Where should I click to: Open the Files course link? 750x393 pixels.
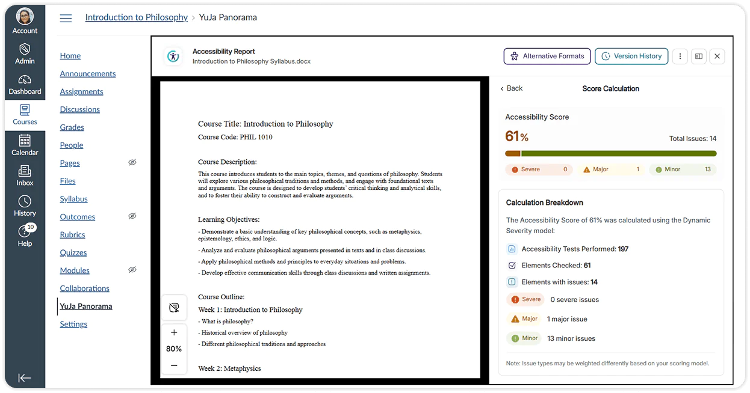pyautogui.click(x=68, y=181)
